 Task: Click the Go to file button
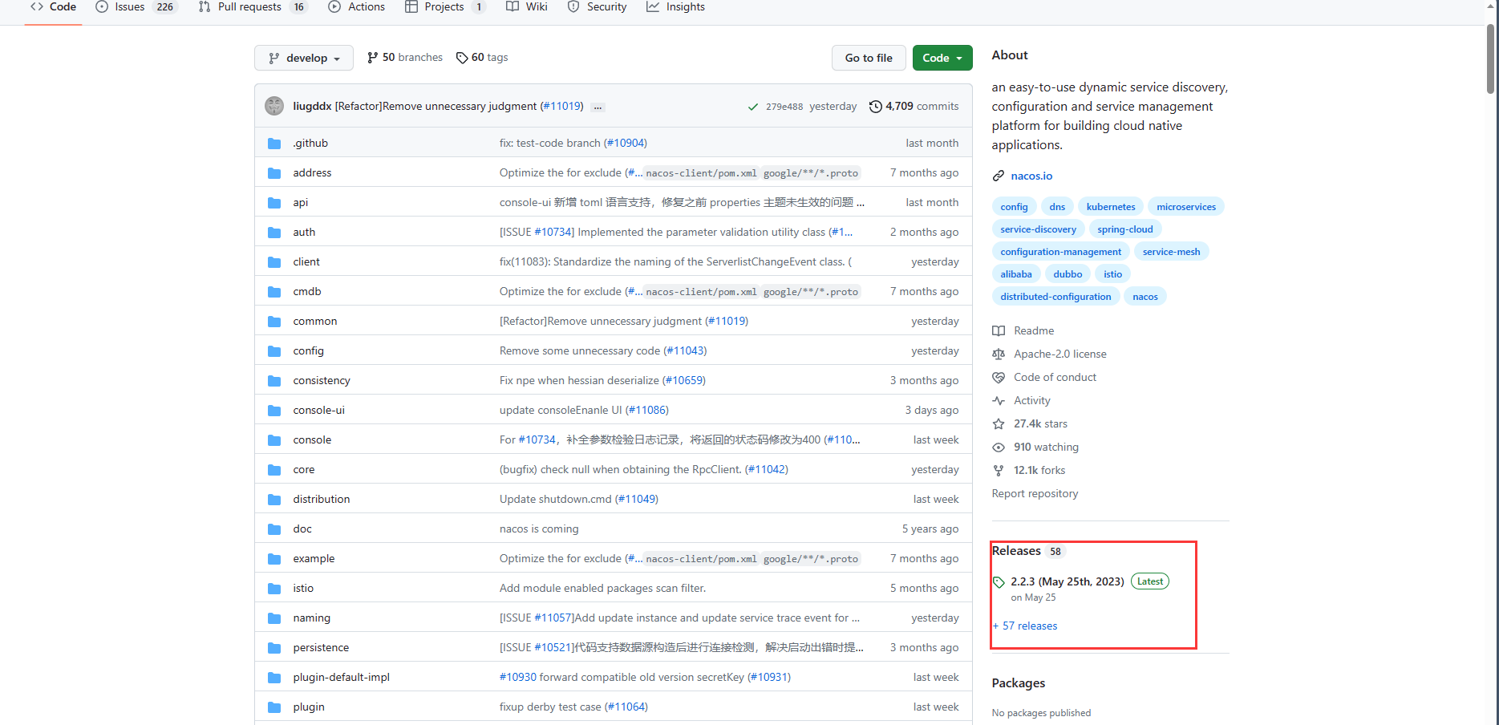click(x=869, y=58)
